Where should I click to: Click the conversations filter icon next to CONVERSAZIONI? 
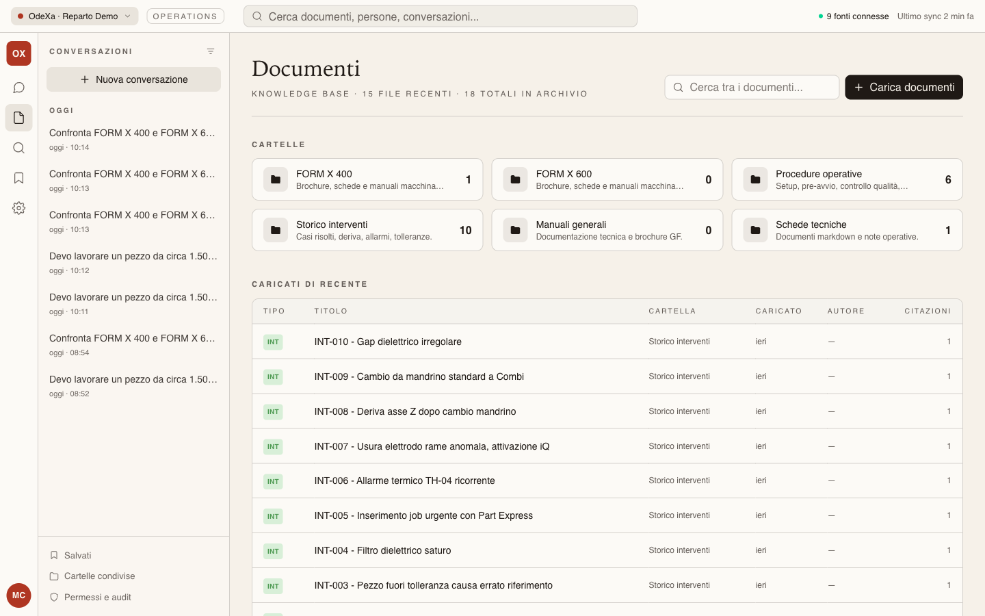(211, 51)
